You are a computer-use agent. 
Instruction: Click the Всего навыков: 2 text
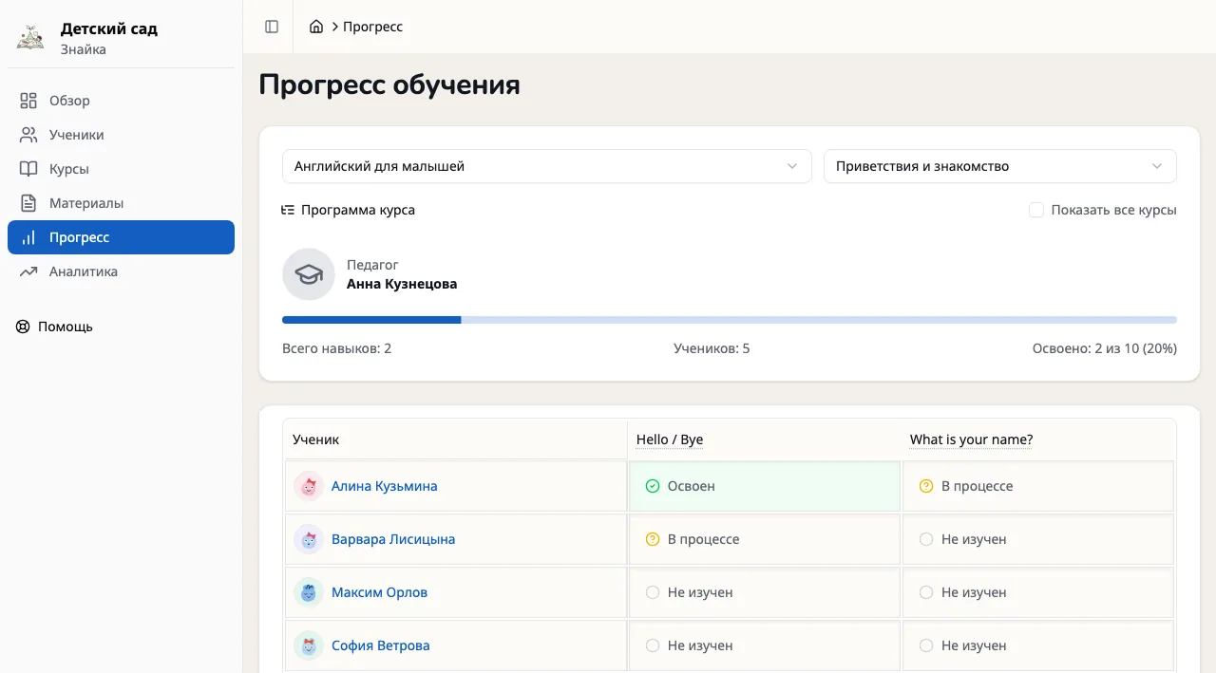(337, 348)
